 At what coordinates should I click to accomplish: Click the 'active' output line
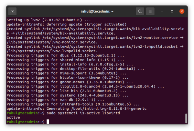(x=13, y=117)
